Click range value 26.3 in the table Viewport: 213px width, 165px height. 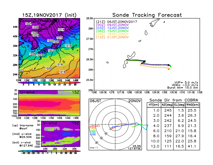pyautogui.click(x=192, y=116)
